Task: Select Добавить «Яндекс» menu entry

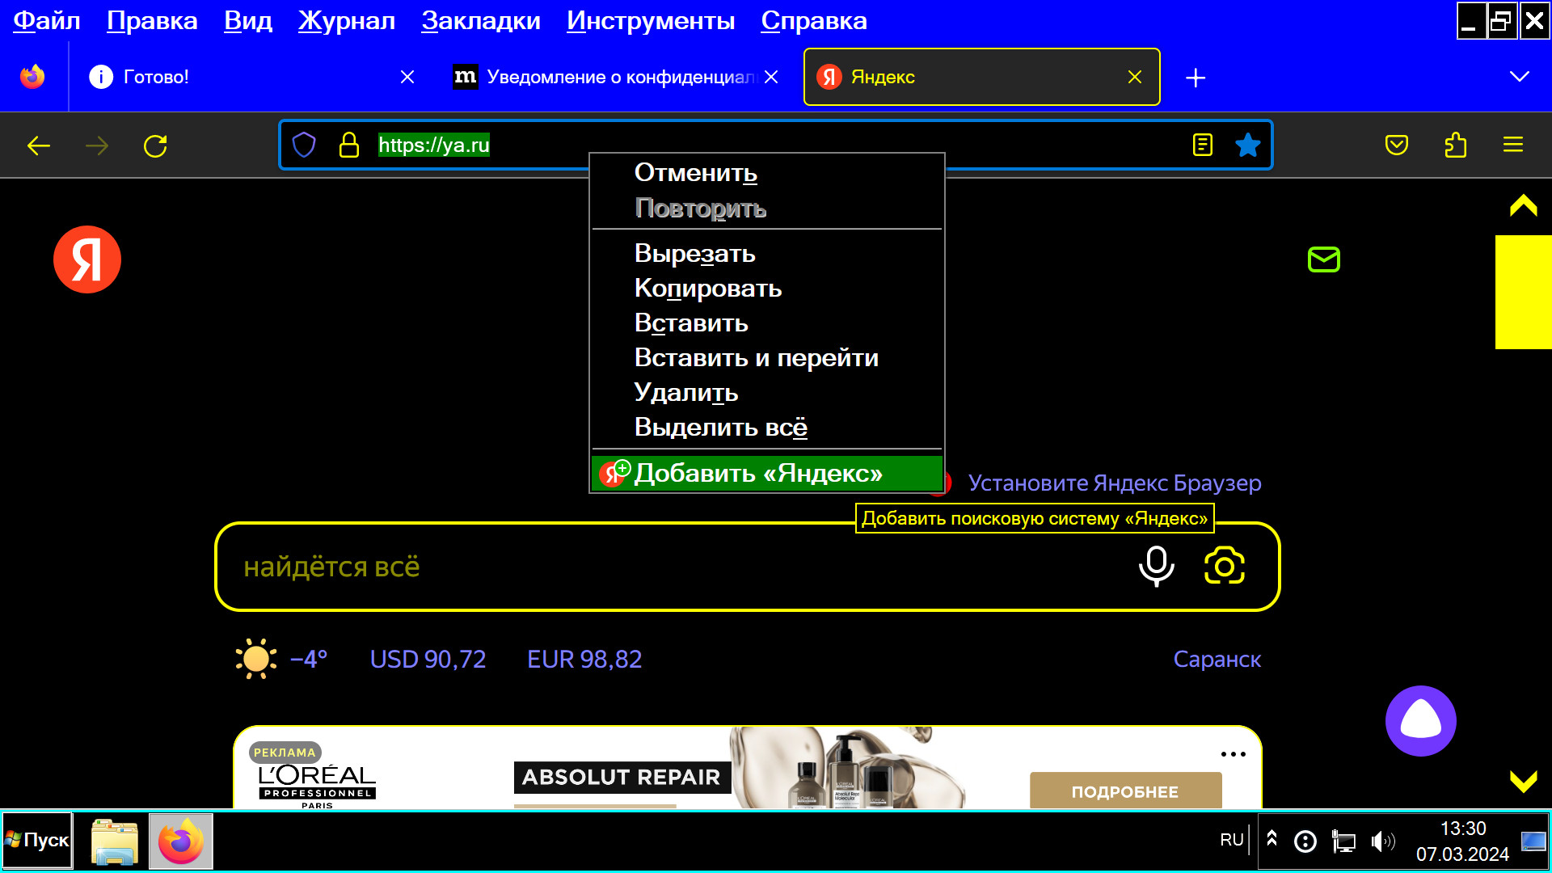Action: [x=767, y=473]
